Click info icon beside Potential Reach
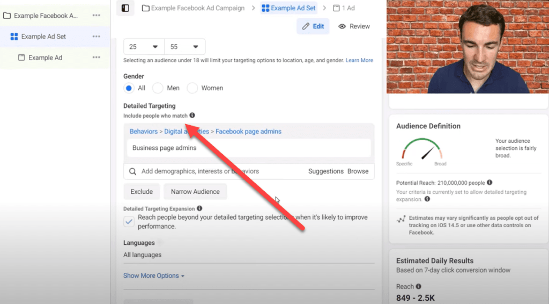Image resolution: width=549 pixels, height=304 pixels. (489, 182)
